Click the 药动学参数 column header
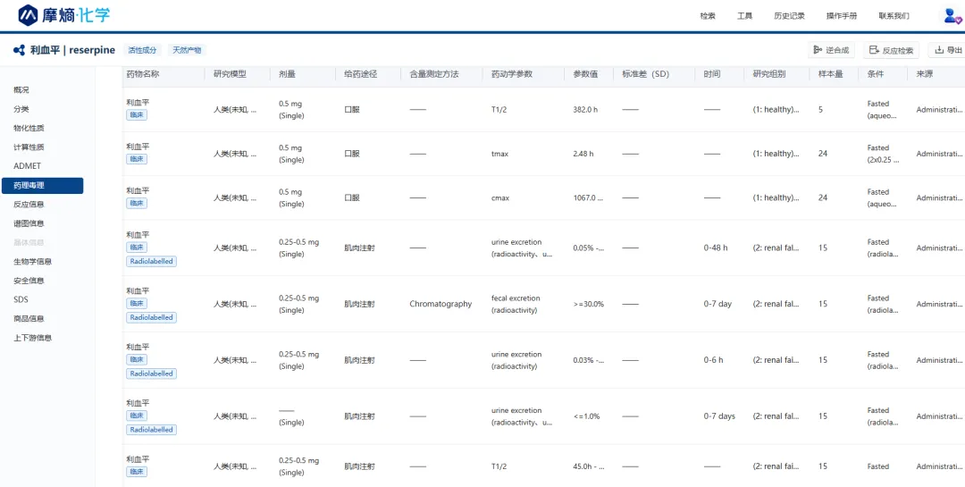 coord(511,74)
